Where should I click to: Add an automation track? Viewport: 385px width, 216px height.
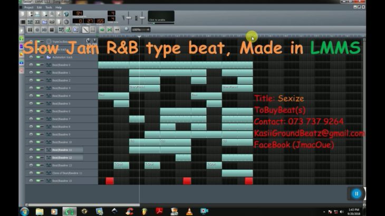[76, 30]
